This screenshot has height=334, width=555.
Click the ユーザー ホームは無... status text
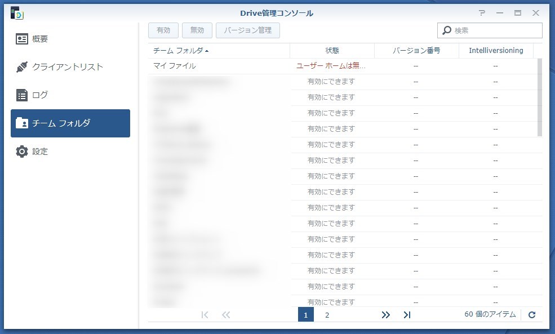[x=331, y=66]
